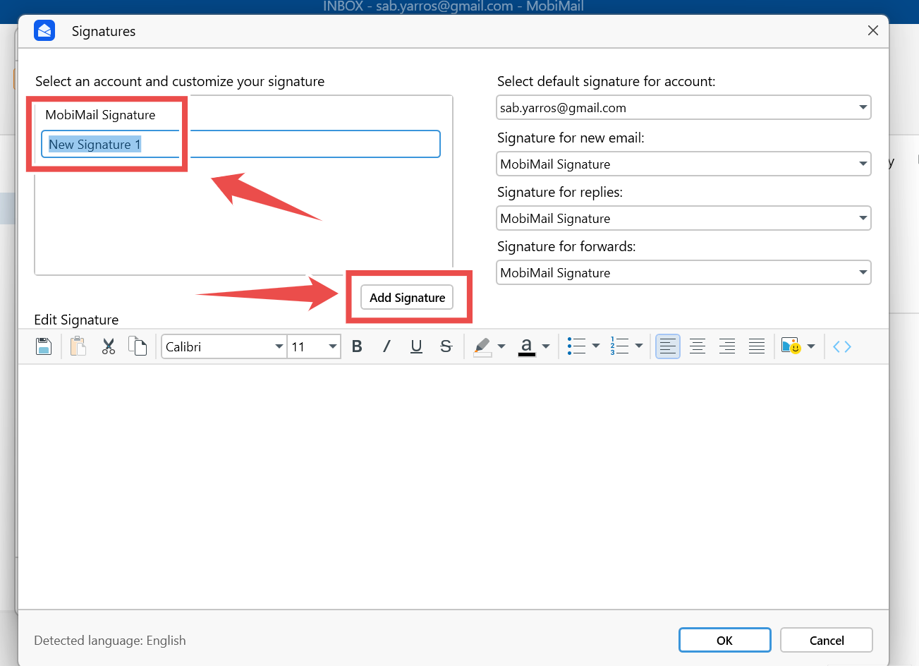
Task: Open the Signature for new email dropdown
Action: tap(683, 164)
